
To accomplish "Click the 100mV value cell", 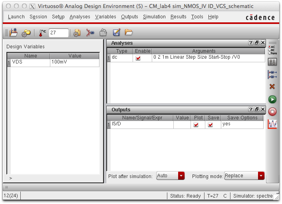I will [74, 63].
